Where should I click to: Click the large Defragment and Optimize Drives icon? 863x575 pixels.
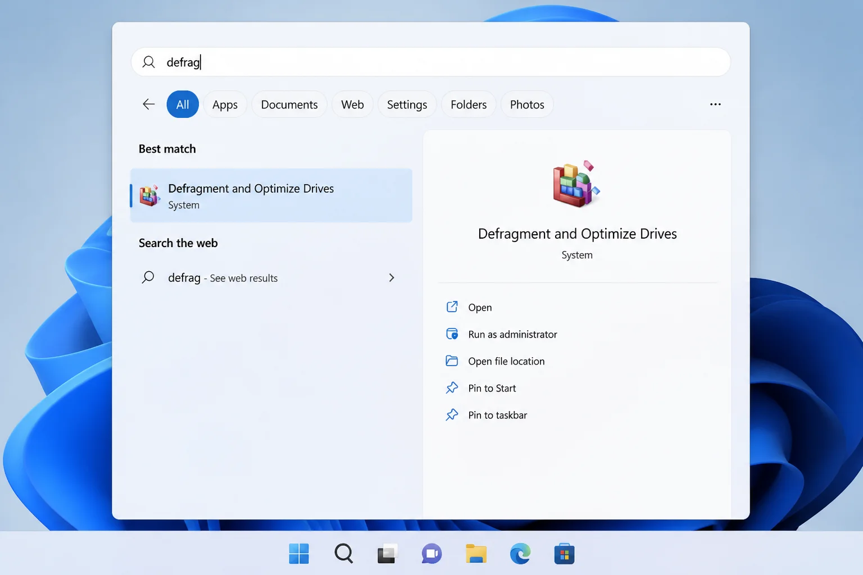[x=576, y=184]
